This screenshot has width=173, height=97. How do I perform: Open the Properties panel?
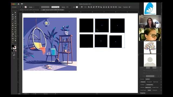tap(143, 93)
